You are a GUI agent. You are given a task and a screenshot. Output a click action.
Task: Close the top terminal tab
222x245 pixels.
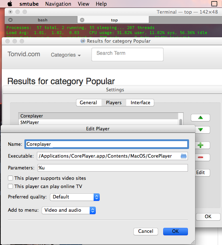tap(82, 20)
